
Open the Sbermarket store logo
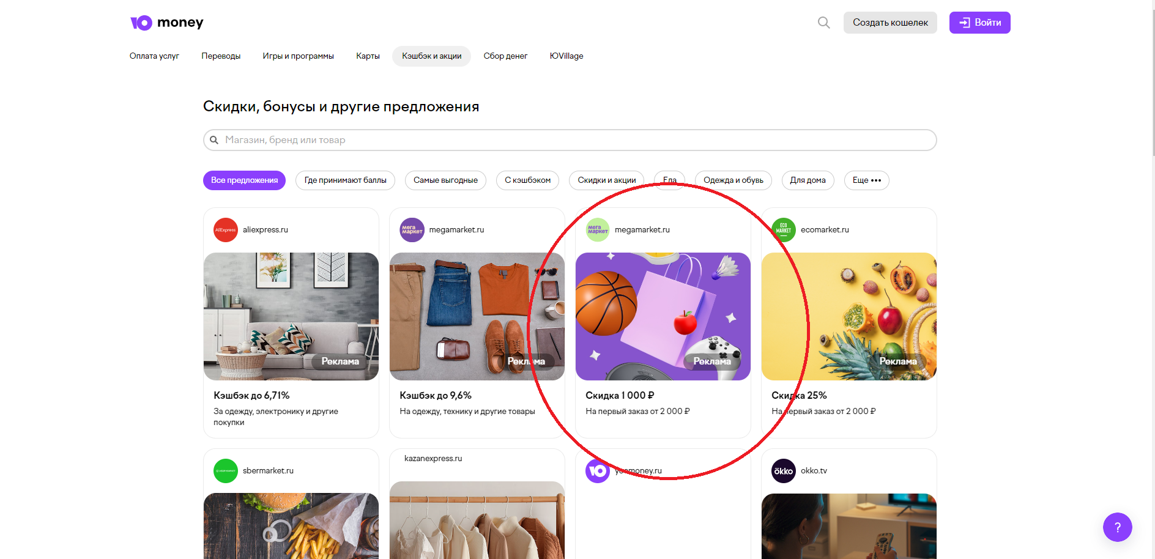226,471
